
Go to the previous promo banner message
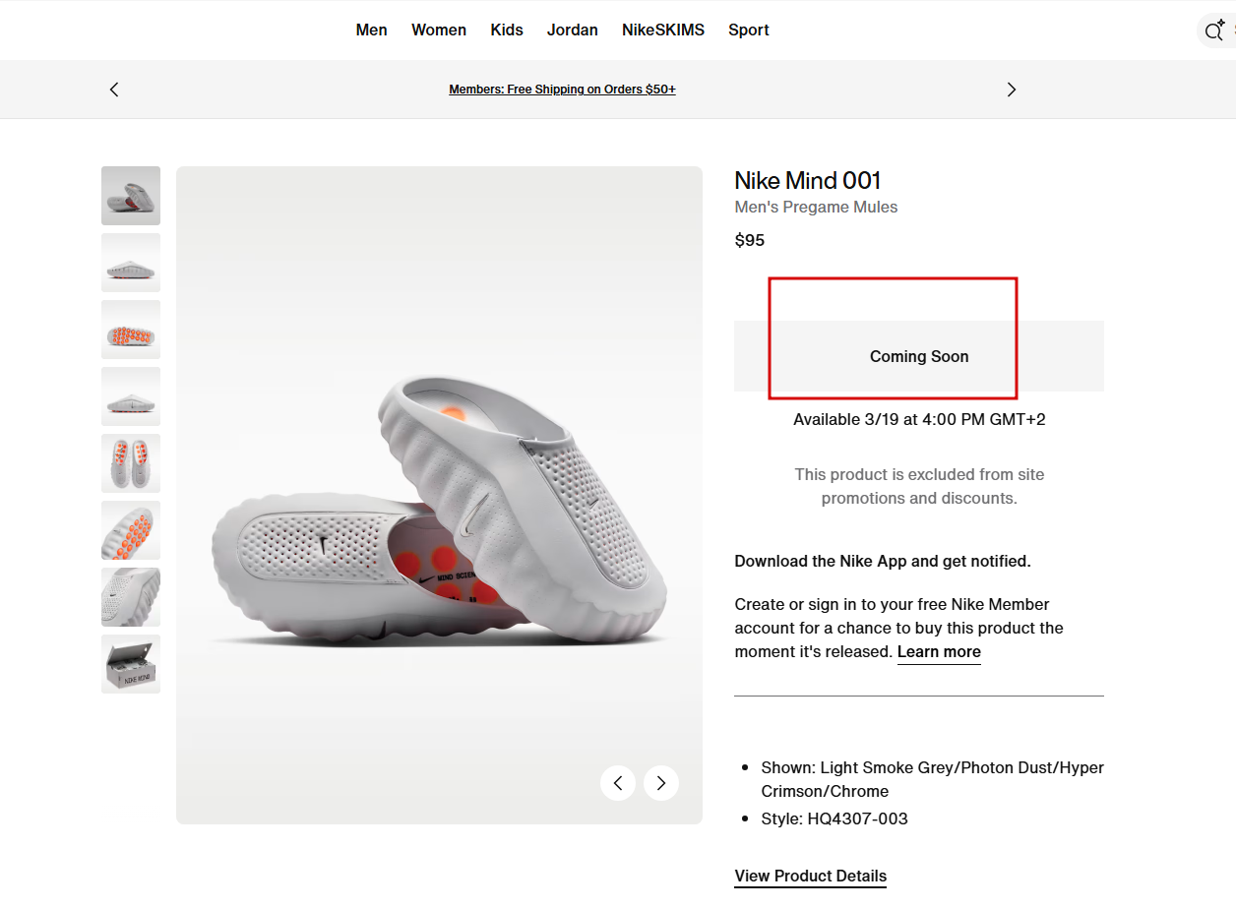pyautogui.click(x=114, y=90)
